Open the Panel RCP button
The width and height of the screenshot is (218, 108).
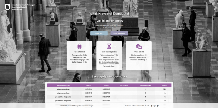[99, 33]
